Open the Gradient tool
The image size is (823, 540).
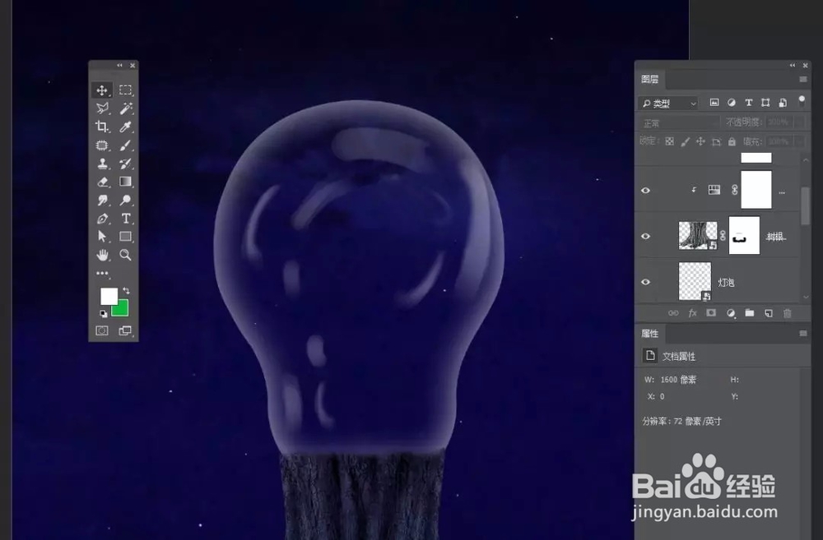tap(126, 181)
